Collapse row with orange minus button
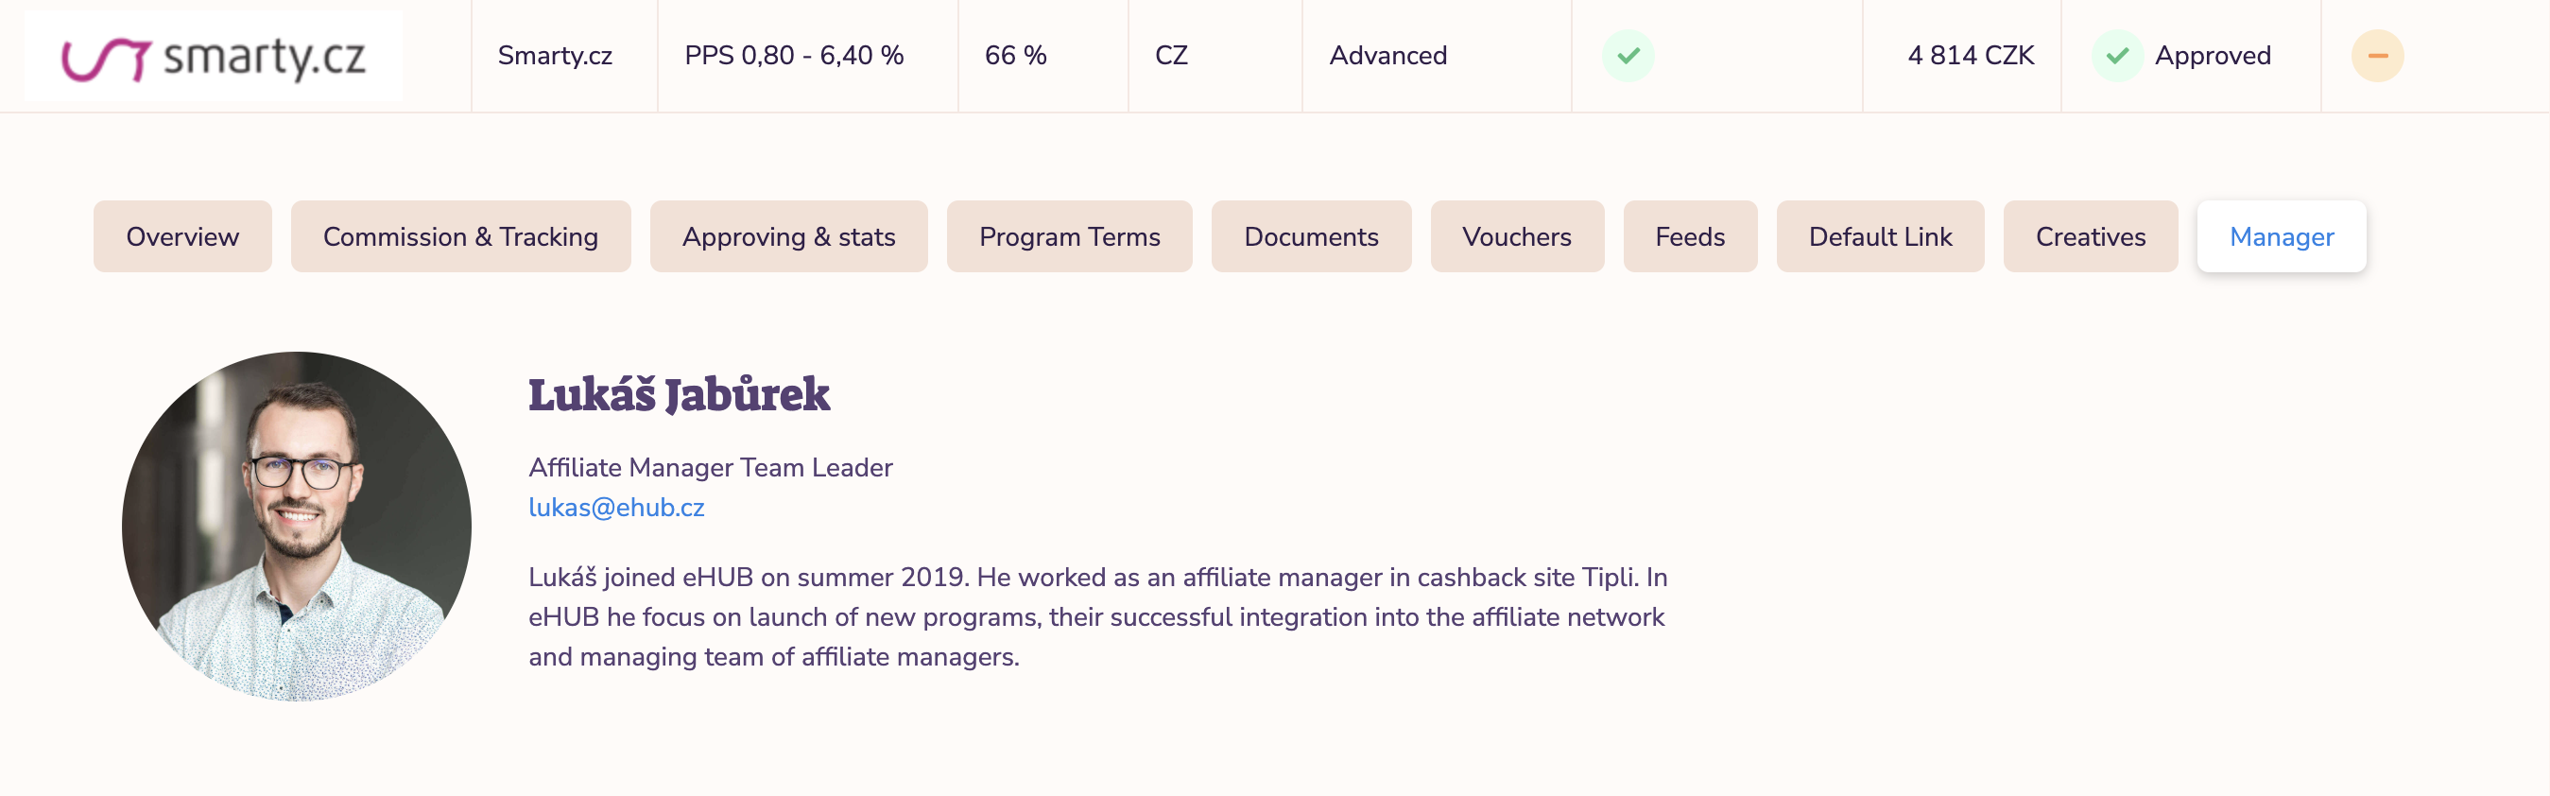2550x796 pixels. coord(2377,57)
